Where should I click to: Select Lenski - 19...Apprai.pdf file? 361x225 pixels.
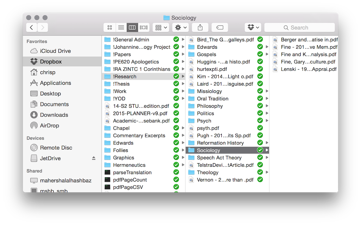click(x=308, y=69)
